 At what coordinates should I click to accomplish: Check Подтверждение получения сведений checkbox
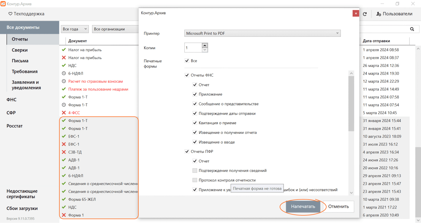(x=195, y=171)
